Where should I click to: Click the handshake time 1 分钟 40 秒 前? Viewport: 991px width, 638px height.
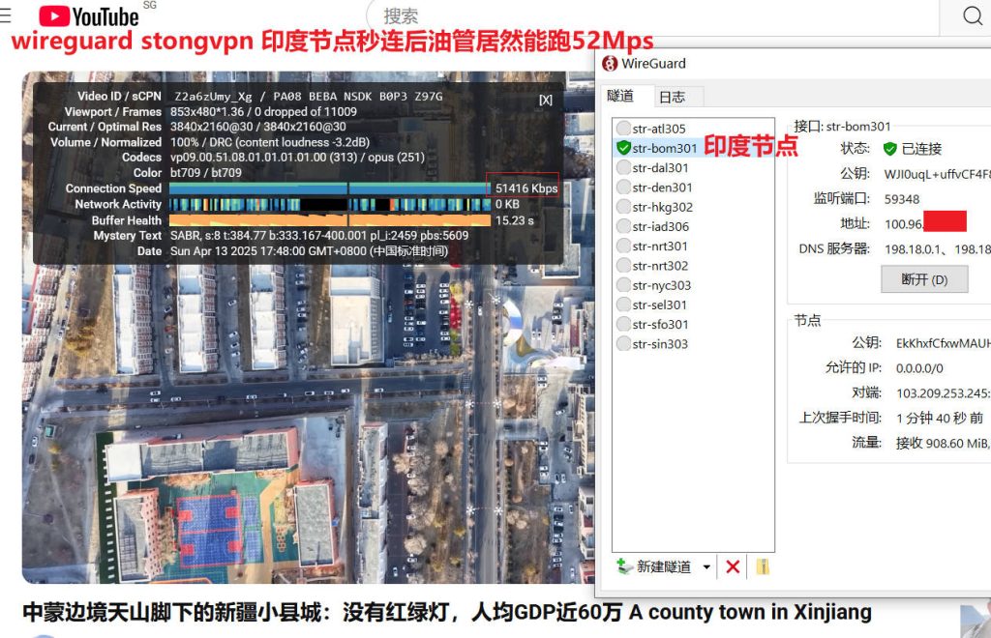[940, 418]
